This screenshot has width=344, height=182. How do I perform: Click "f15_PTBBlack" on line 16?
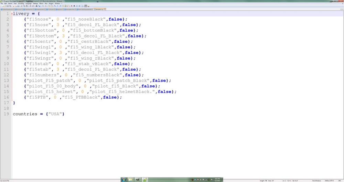point(81,97)
